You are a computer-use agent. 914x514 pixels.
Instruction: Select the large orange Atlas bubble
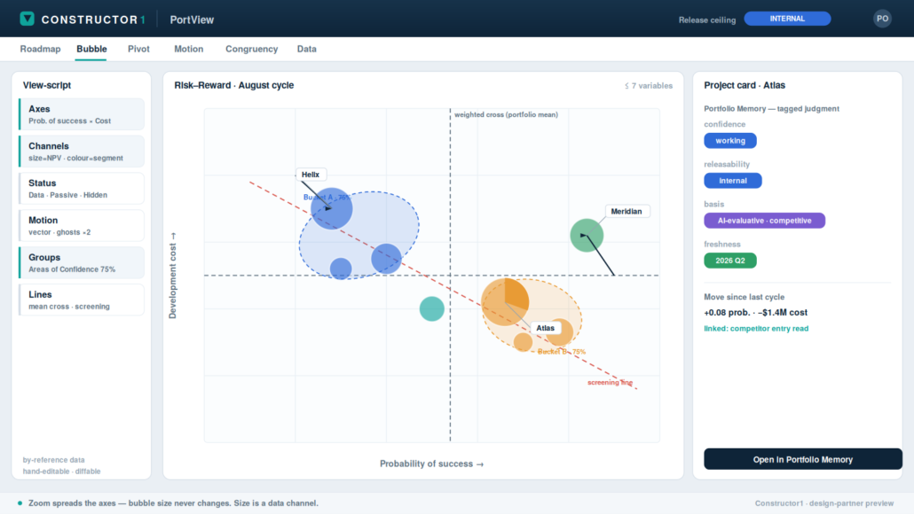[x=505, y=302]
